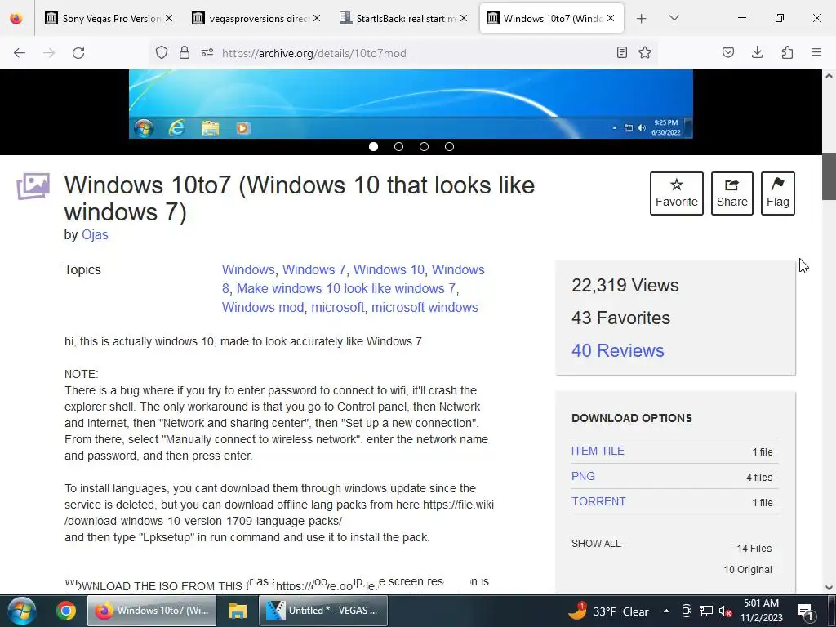
Task: Download PNG files
Action: pyautogui.click(x=583, y=476)
